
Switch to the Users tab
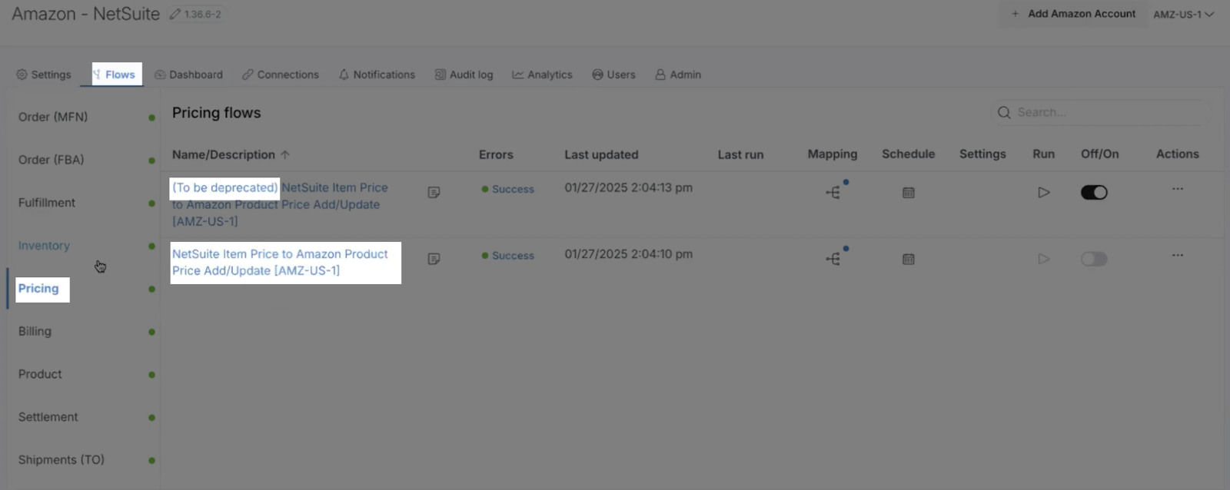click(x=613, y=74)
